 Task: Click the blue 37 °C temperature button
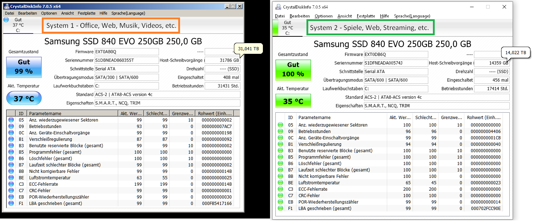[x=24, y=98]
